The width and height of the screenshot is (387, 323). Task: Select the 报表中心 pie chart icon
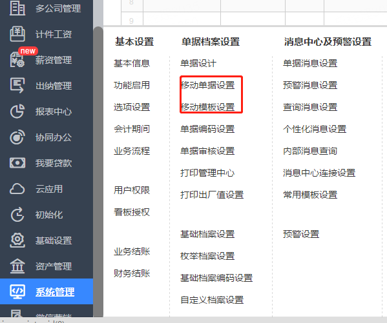point(17,111)
